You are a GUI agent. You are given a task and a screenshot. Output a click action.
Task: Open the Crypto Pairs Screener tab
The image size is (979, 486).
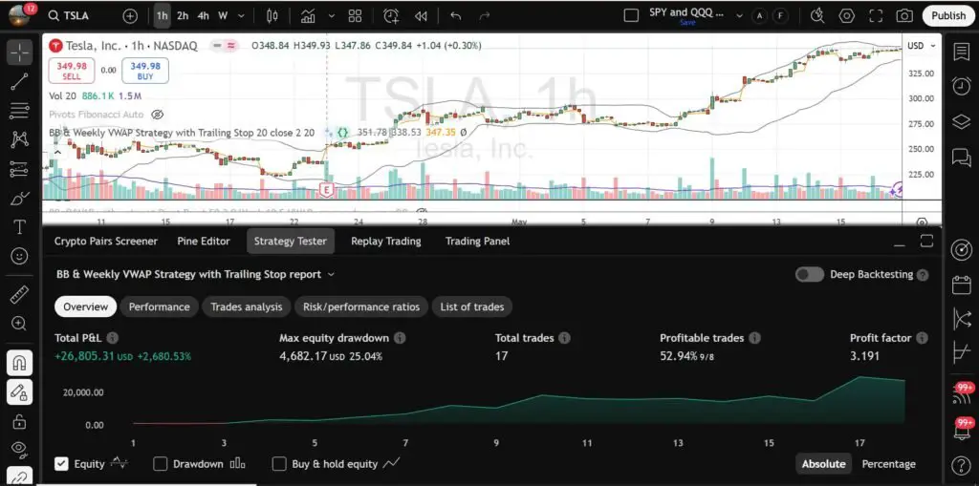pos(106,241)
